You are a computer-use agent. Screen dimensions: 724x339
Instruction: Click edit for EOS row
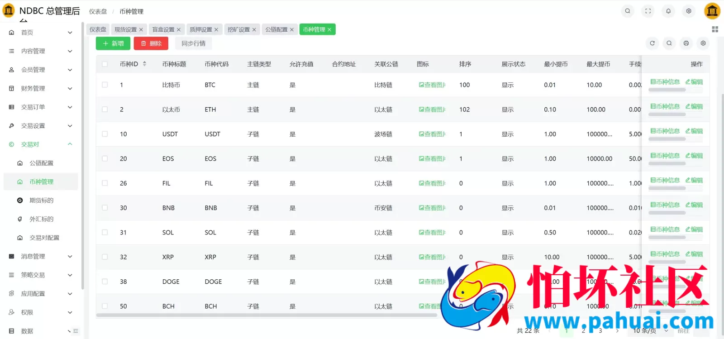[694, 156]
